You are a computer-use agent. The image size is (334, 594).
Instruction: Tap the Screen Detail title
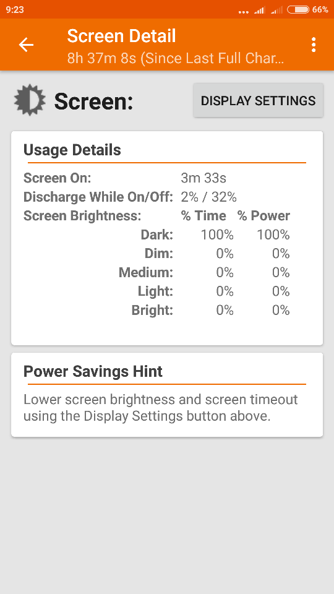(x=122, y=36)
